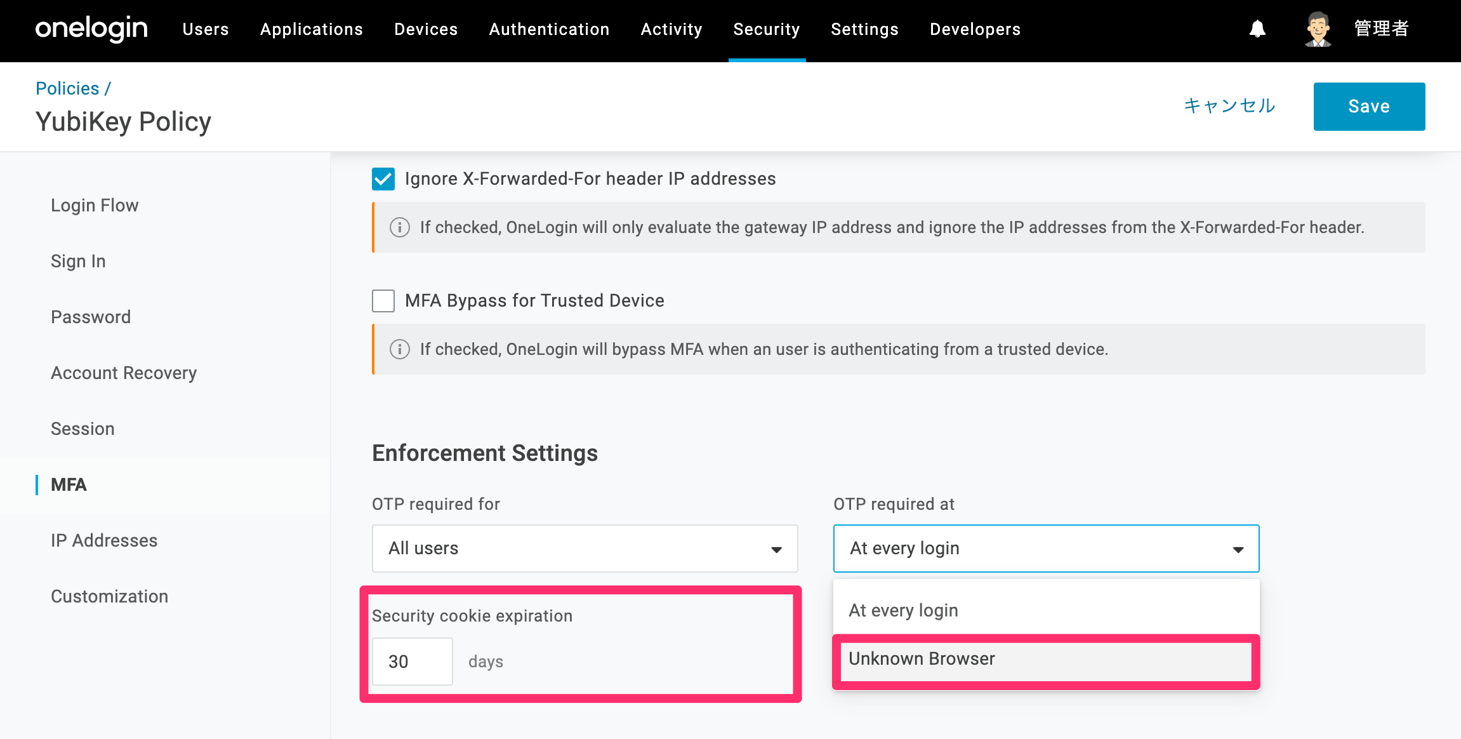Click the Security cookie expiration label
The image size is (1461, 739).
[472, 616]
